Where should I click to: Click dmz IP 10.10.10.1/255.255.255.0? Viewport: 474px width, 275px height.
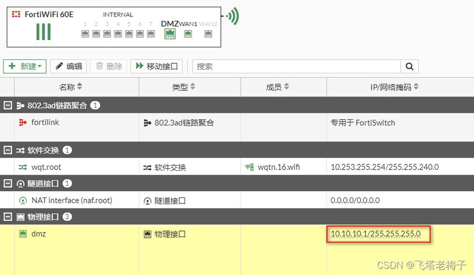[376, 234]
